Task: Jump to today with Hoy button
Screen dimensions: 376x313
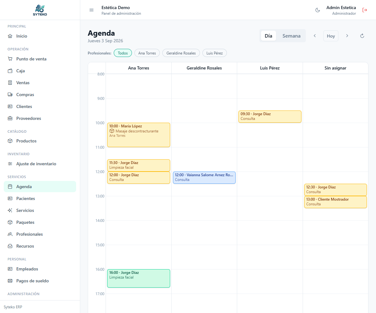Action: click(x=331, y=36)
